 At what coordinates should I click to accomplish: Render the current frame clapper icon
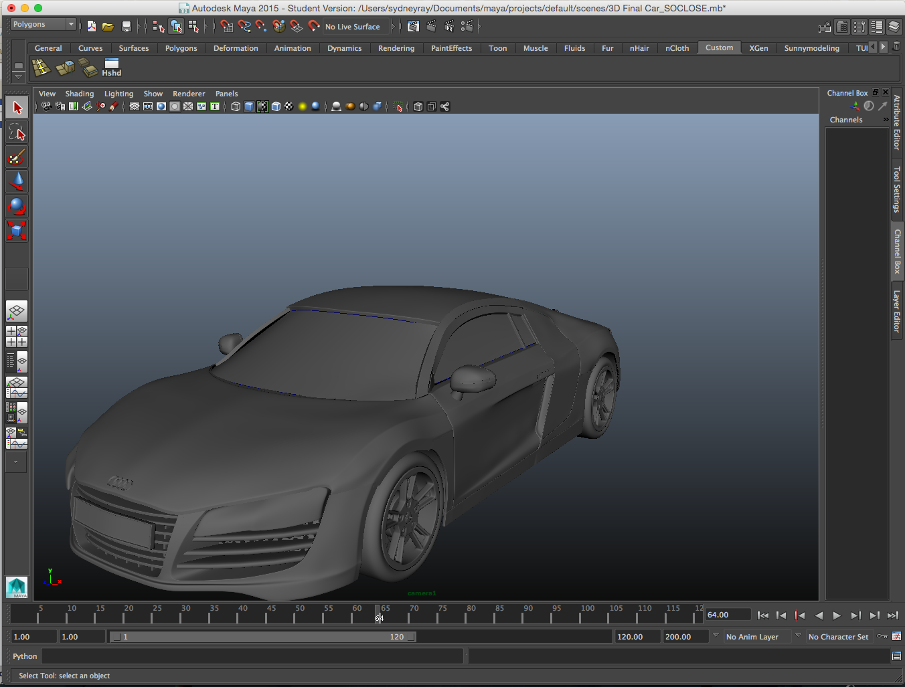coord(431,26)
